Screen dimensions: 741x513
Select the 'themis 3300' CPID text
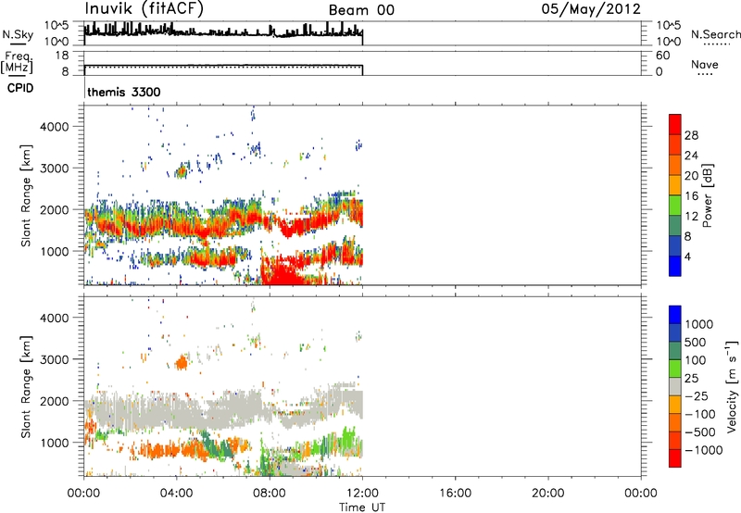pyautogui.click(x=124, y=92)
